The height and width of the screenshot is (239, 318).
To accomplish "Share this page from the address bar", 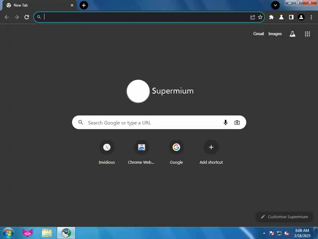I will click(252, 17).
